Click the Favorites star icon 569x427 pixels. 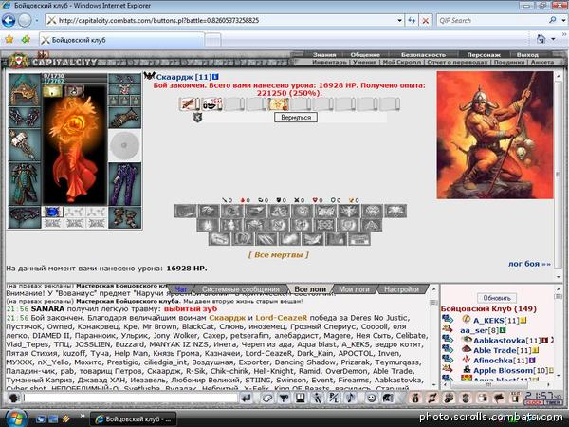pos(9,39)
